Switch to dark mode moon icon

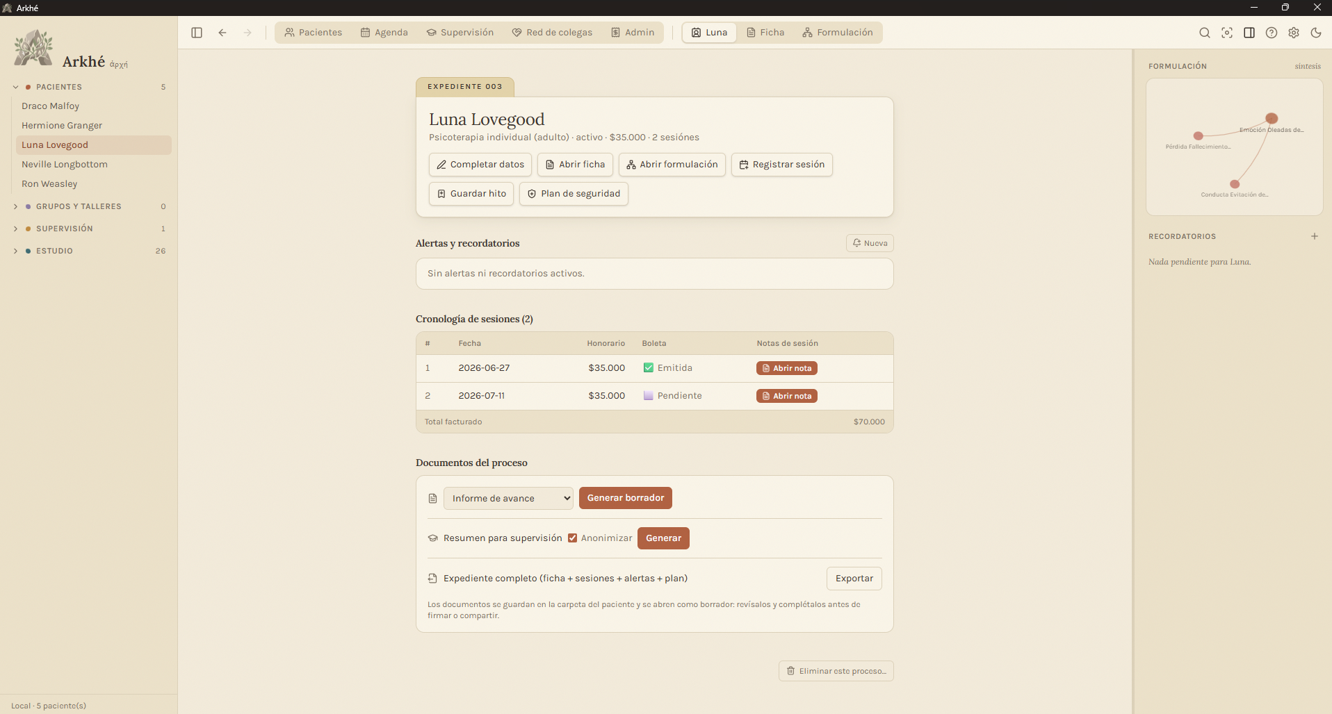click(x=1316, y=33)
